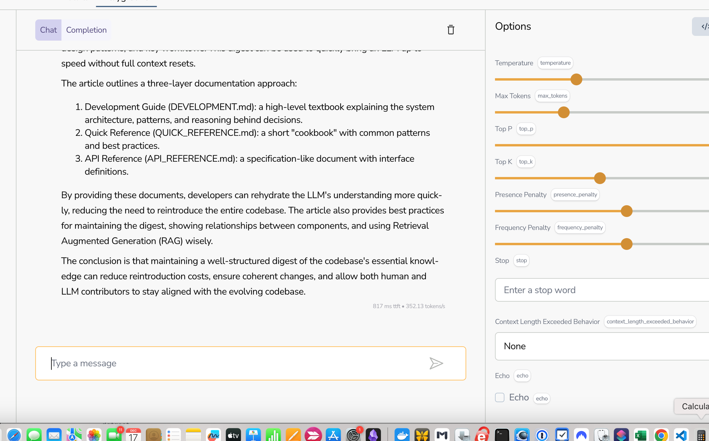Open Mail from the dock

click(54, 435)
